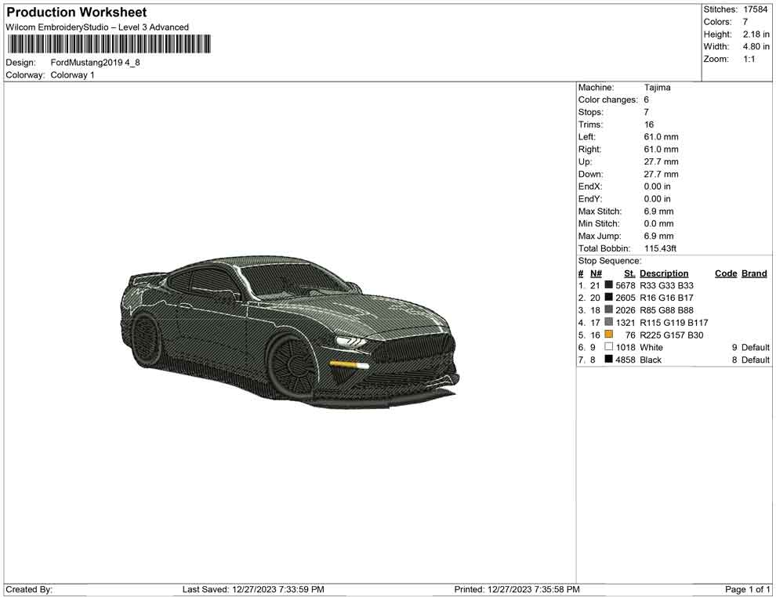Click the R16 G16 B17 color swatch
Viewport: 776px width, 597px height.
pos(609,298)
